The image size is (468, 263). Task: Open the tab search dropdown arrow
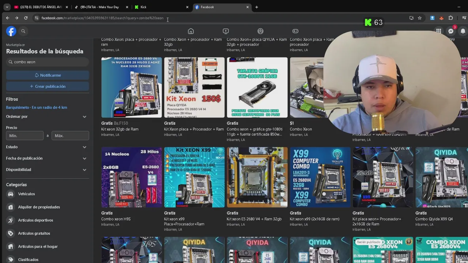[x=7, y=7]
